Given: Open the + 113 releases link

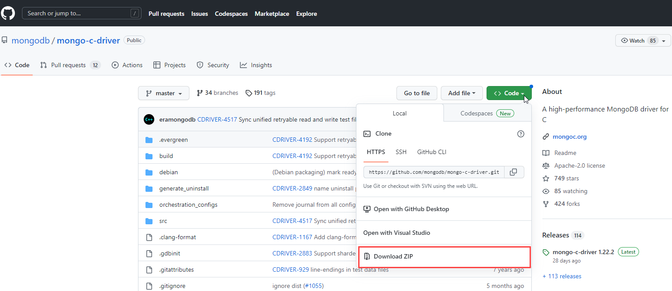Looking at the screenshot, I should tap(562, 276).
